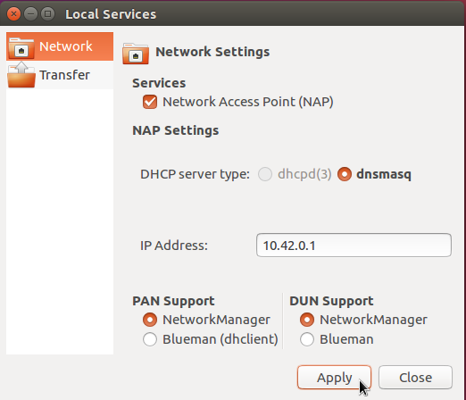
Task: Open the Network section label
Action: click(x=66, y=46)
